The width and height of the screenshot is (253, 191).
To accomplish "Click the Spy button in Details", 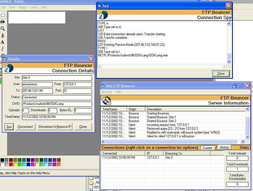I will (9, 127).
